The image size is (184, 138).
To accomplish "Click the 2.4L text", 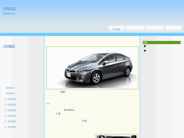I will click(85, 121).
